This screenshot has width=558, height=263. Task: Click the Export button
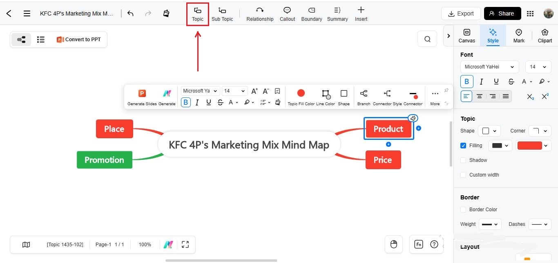461,13
